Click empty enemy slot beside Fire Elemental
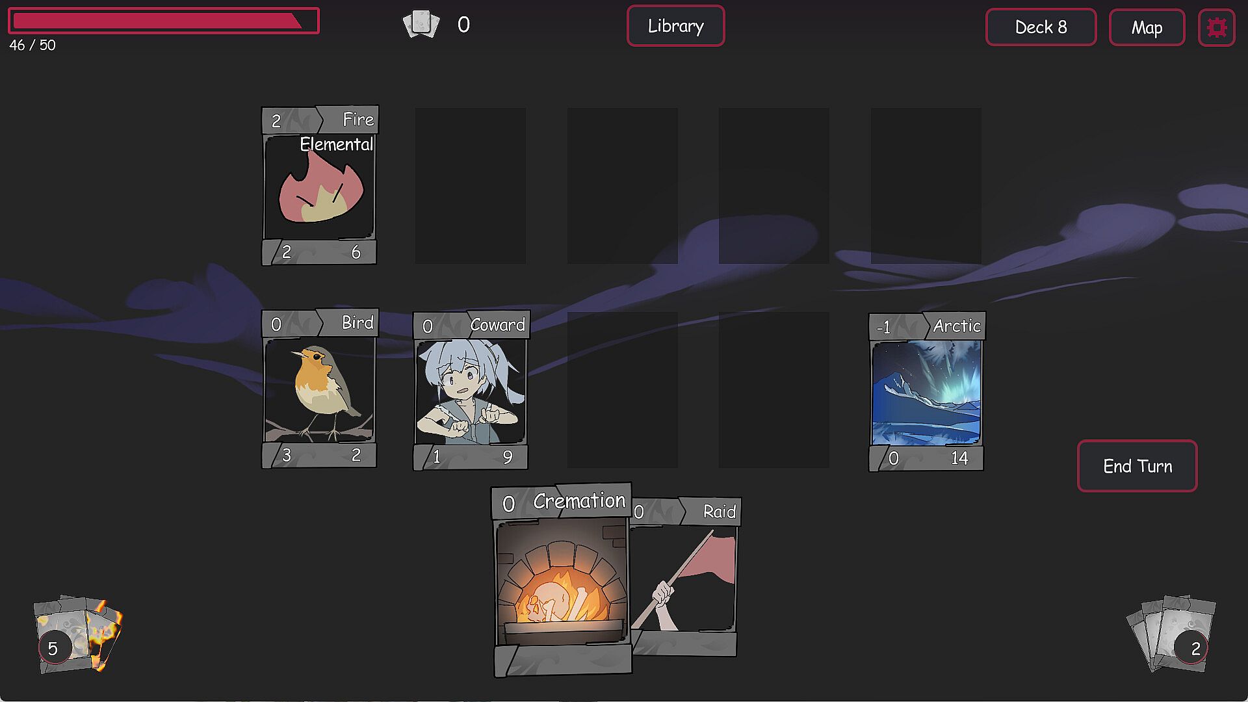1248x702 pixels. click(x=471, y=186)
